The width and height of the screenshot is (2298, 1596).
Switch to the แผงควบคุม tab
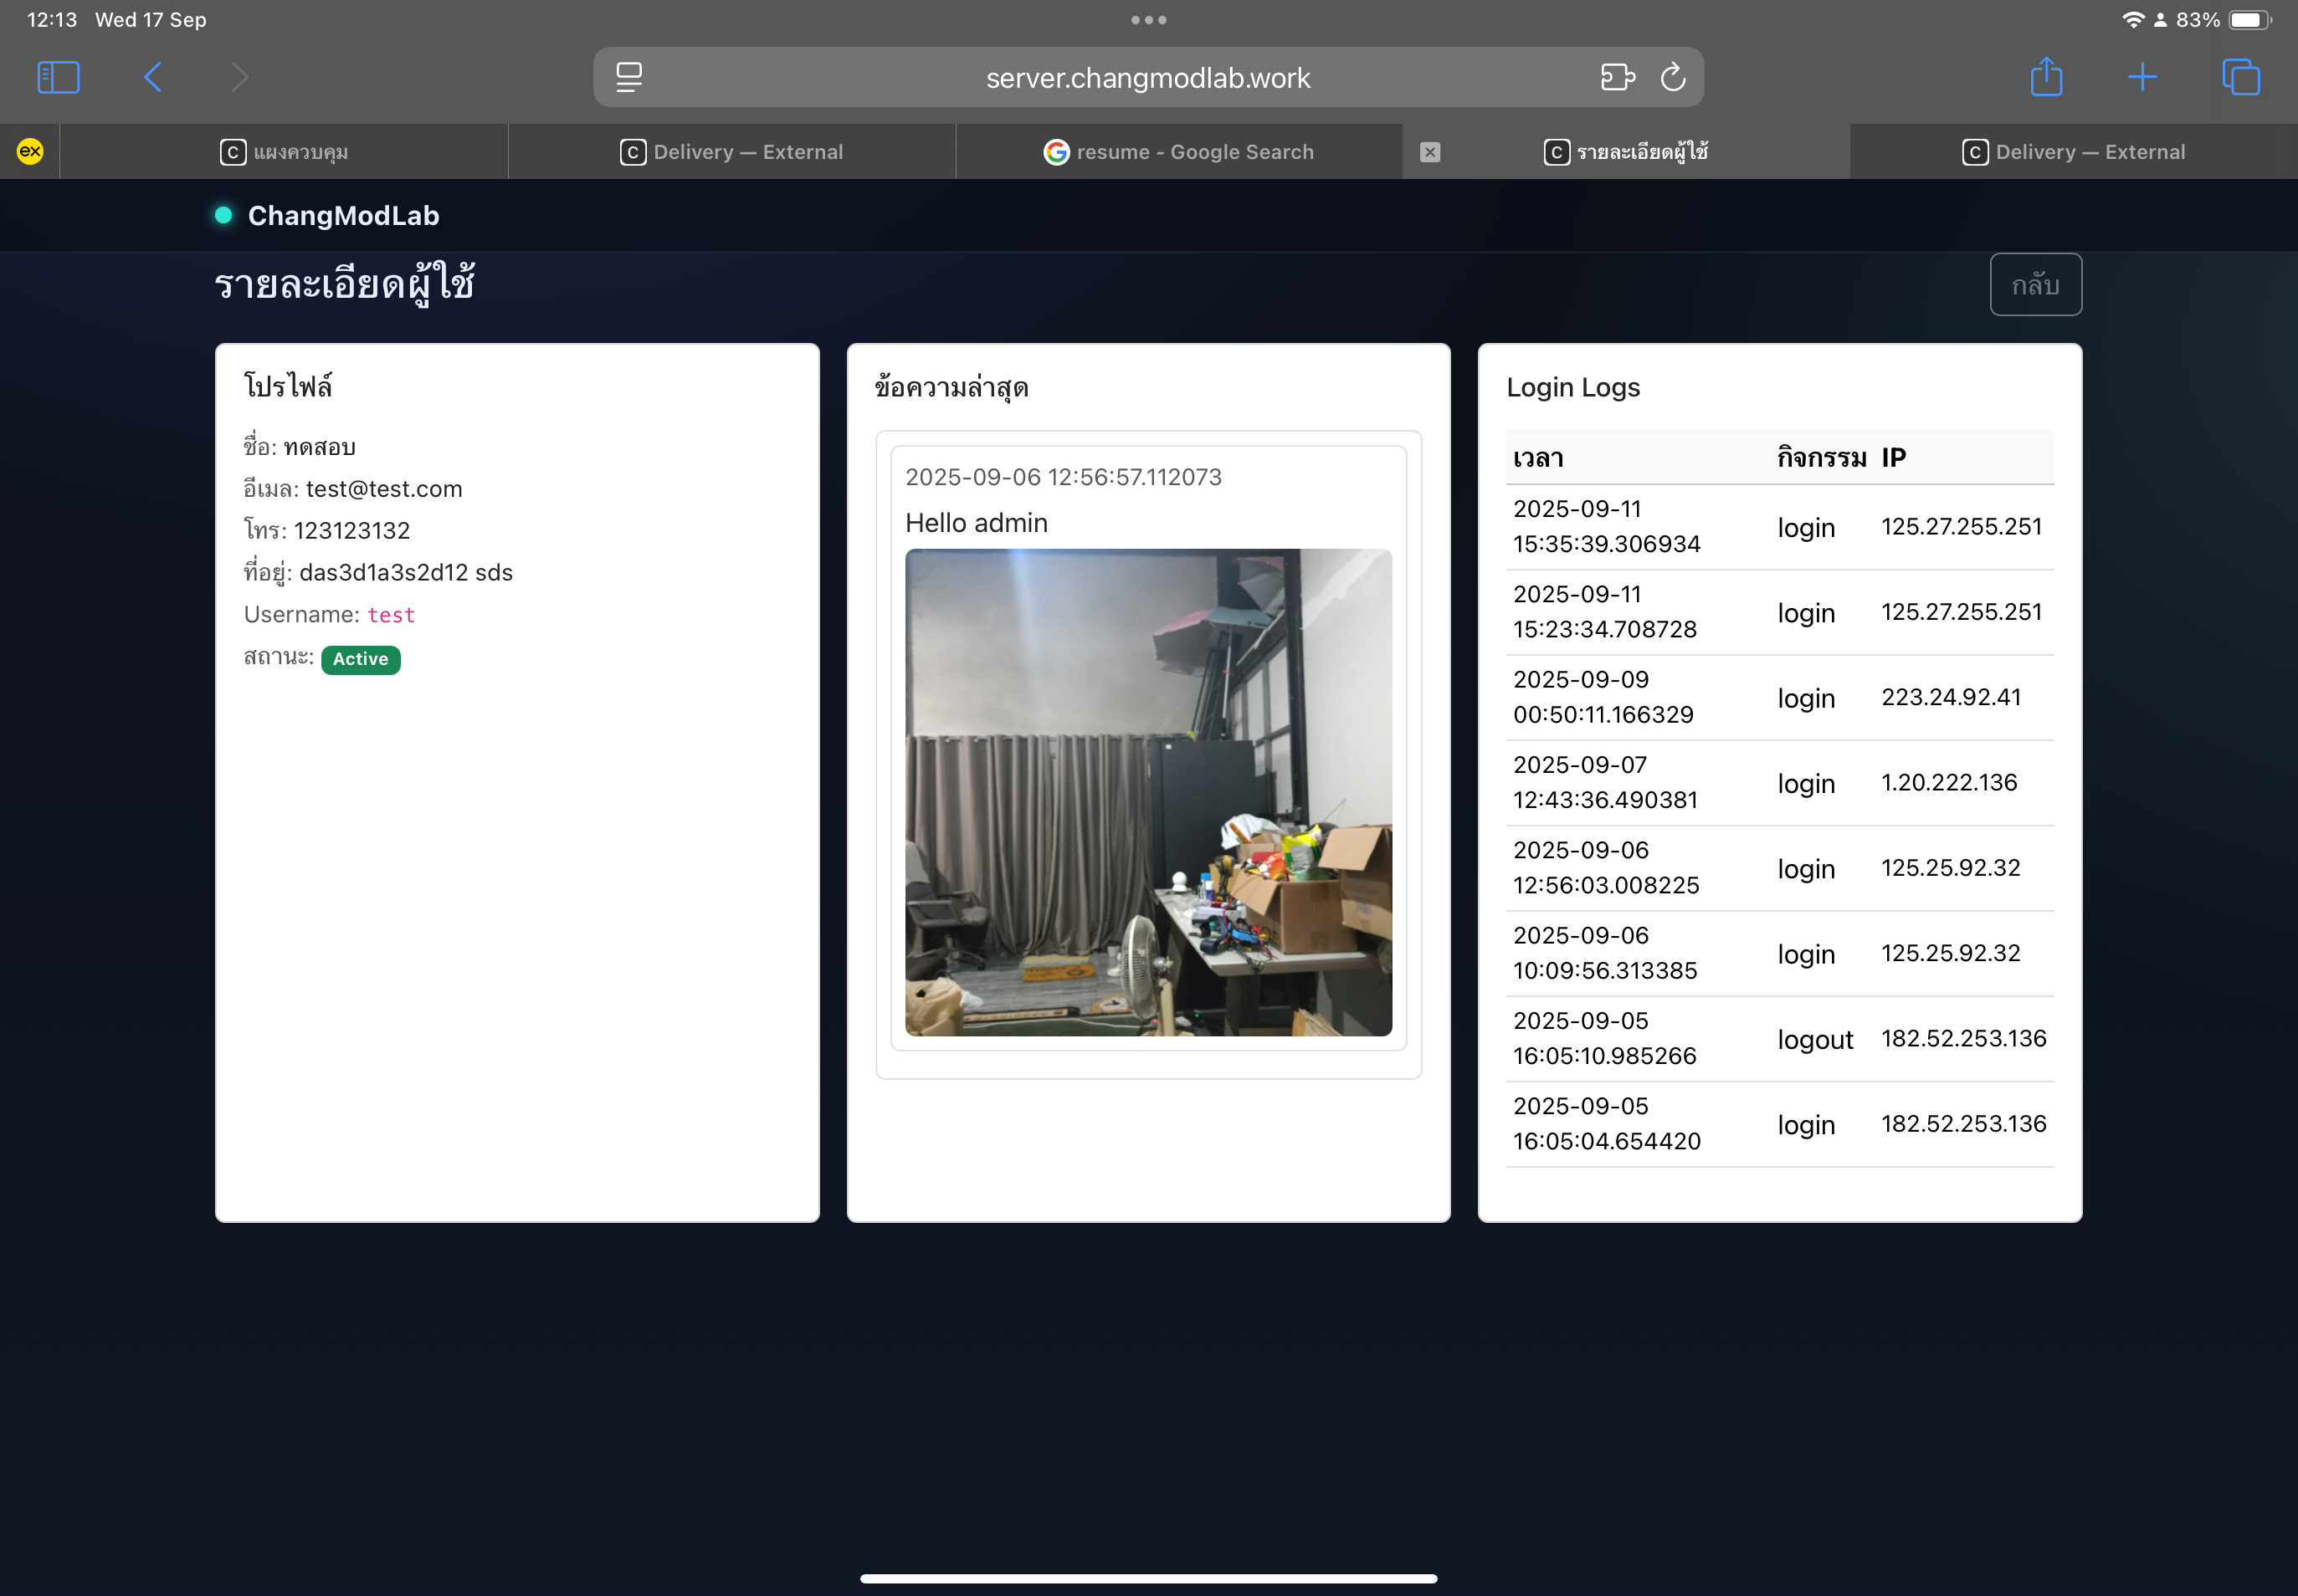point(285,152)
